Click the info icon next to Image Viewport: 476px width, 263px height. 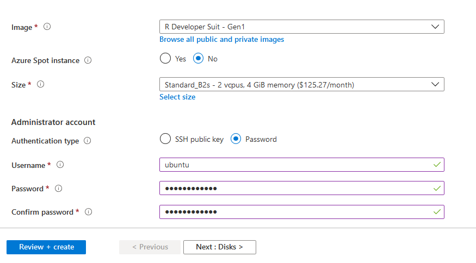[47, 27]
